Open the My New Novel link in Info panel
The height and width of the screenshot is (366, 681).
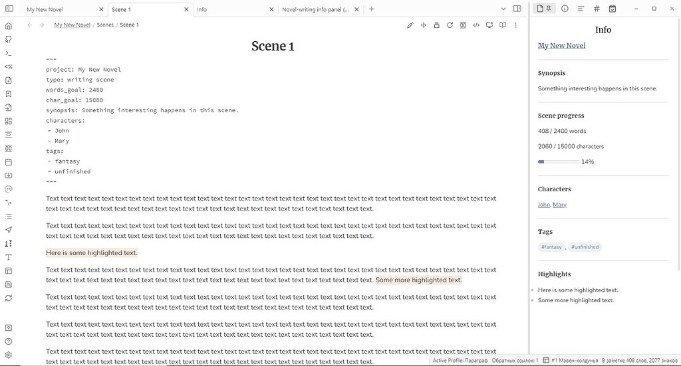(561, 46)
